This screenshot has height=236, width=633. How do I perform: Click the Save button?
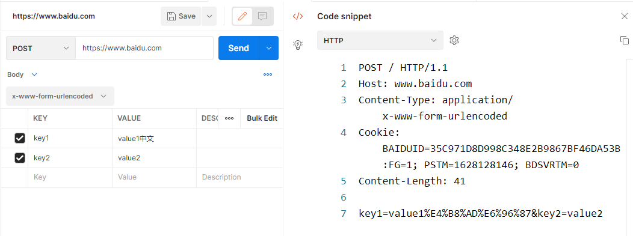[x=181, y=16]
